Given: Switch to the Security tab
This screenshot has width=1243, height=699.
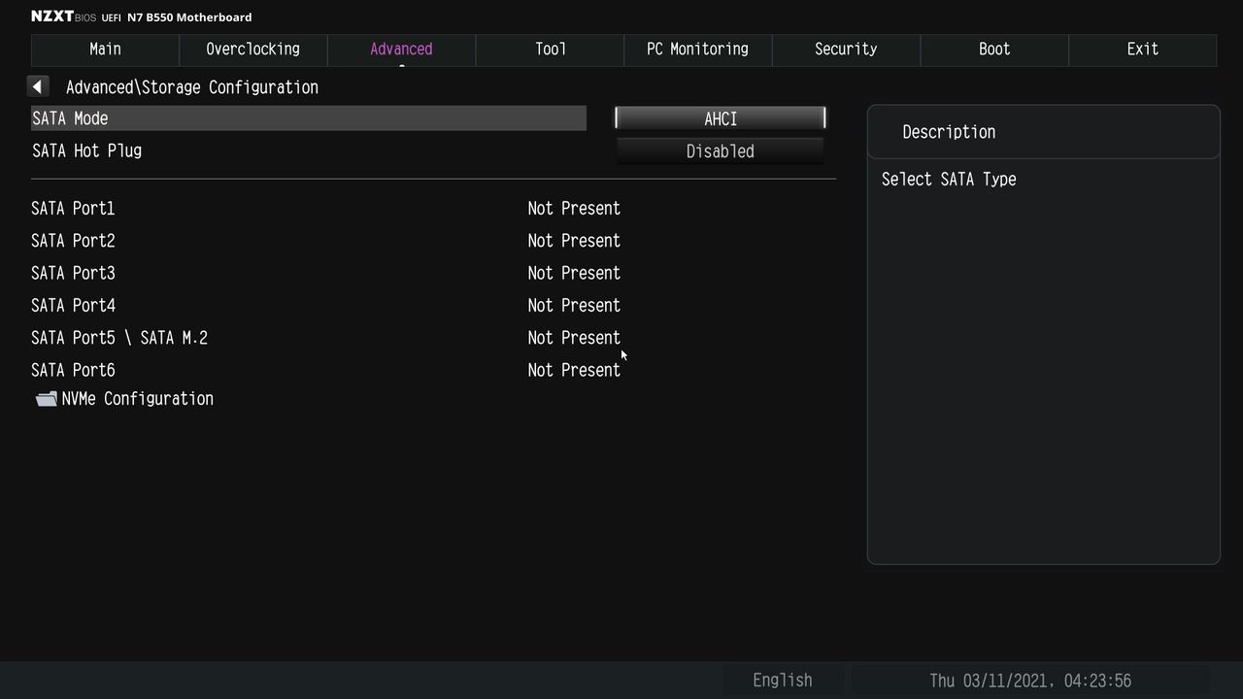Looking at the screenshot, I should (846, 50).
